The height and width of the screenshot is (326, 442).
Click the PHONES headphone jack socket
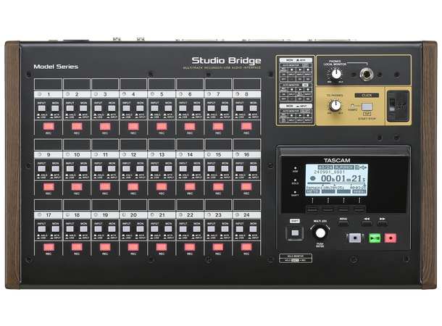tap(367, 75)
